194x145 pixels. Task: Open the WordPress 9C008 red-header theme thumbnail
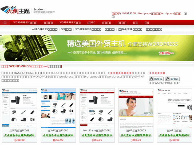(x=97, y=108)
